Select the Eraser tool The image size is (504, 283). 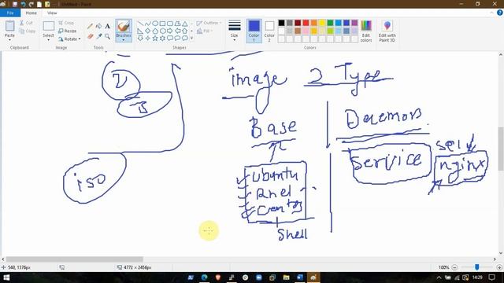[91, 36]
